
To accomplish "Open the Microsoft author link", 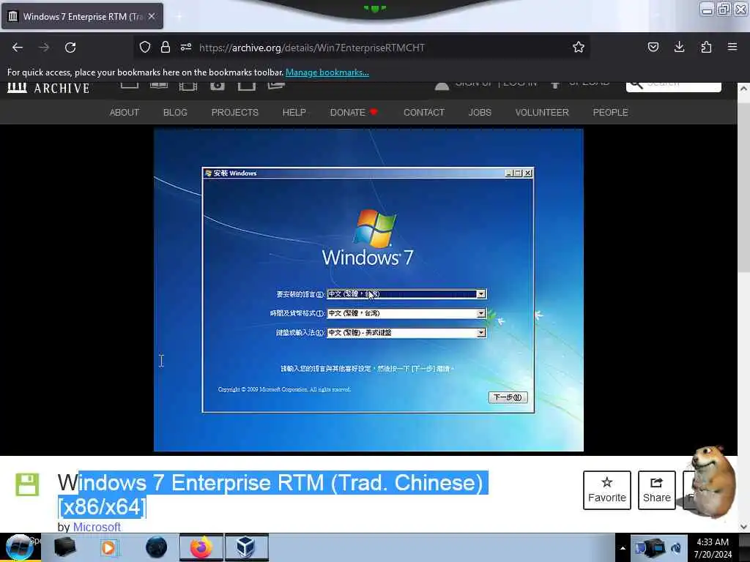I will coord(97,527).
